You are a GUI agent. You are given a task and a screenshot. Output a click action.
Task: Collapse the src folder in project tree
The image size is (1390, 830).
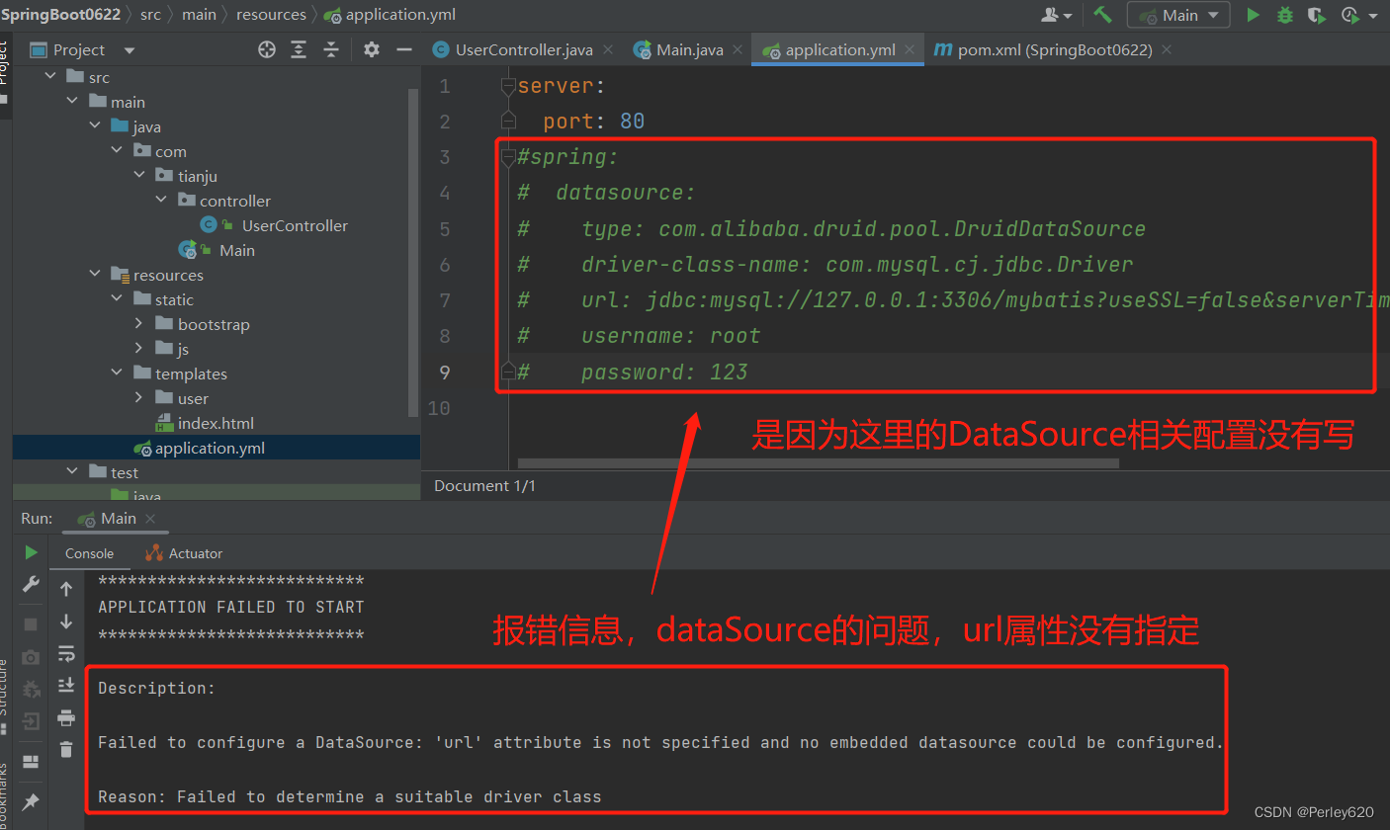click(x=49, y=77)
